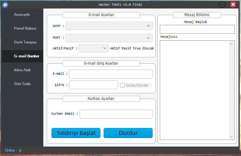
Task: Close the Hacker Tools window
Action: [233, 4]
